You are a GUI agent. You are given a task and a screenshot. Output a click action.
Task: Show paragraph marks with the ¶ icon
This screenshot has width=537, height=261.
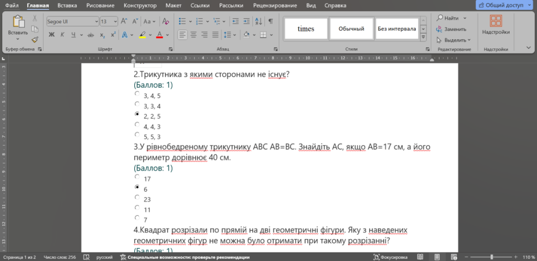[x=271, y=21]
